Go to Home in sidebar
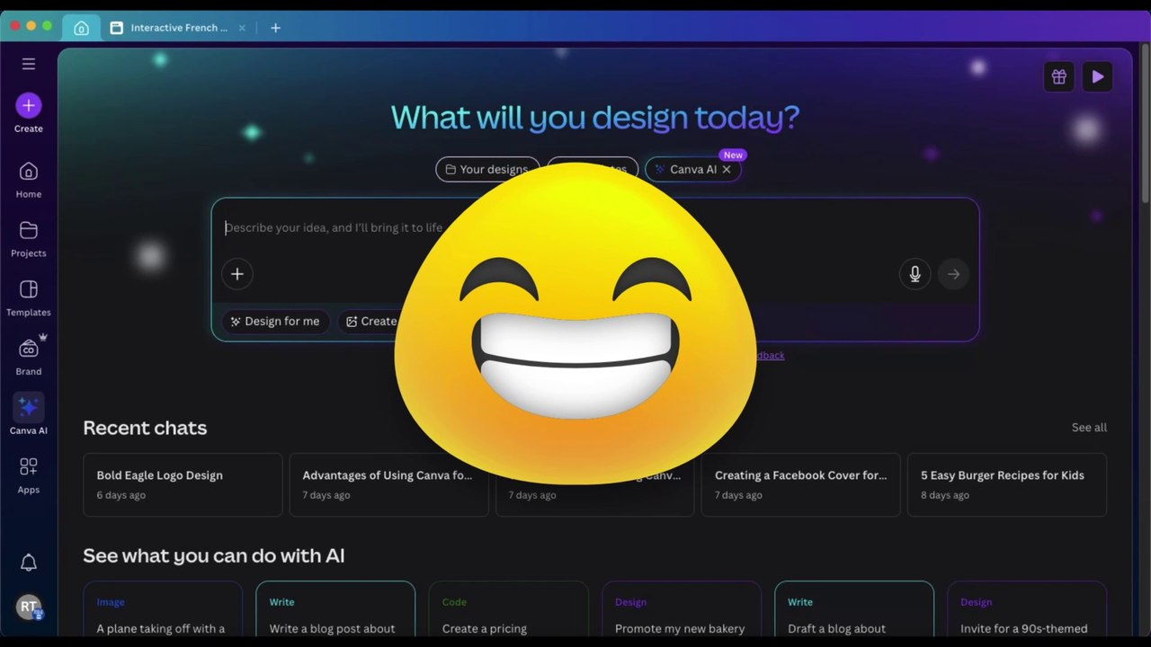 [x=29, y=180]
